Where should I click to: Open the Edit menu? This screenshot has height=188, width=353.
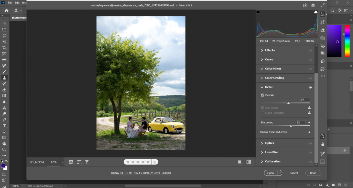[17, 3]
